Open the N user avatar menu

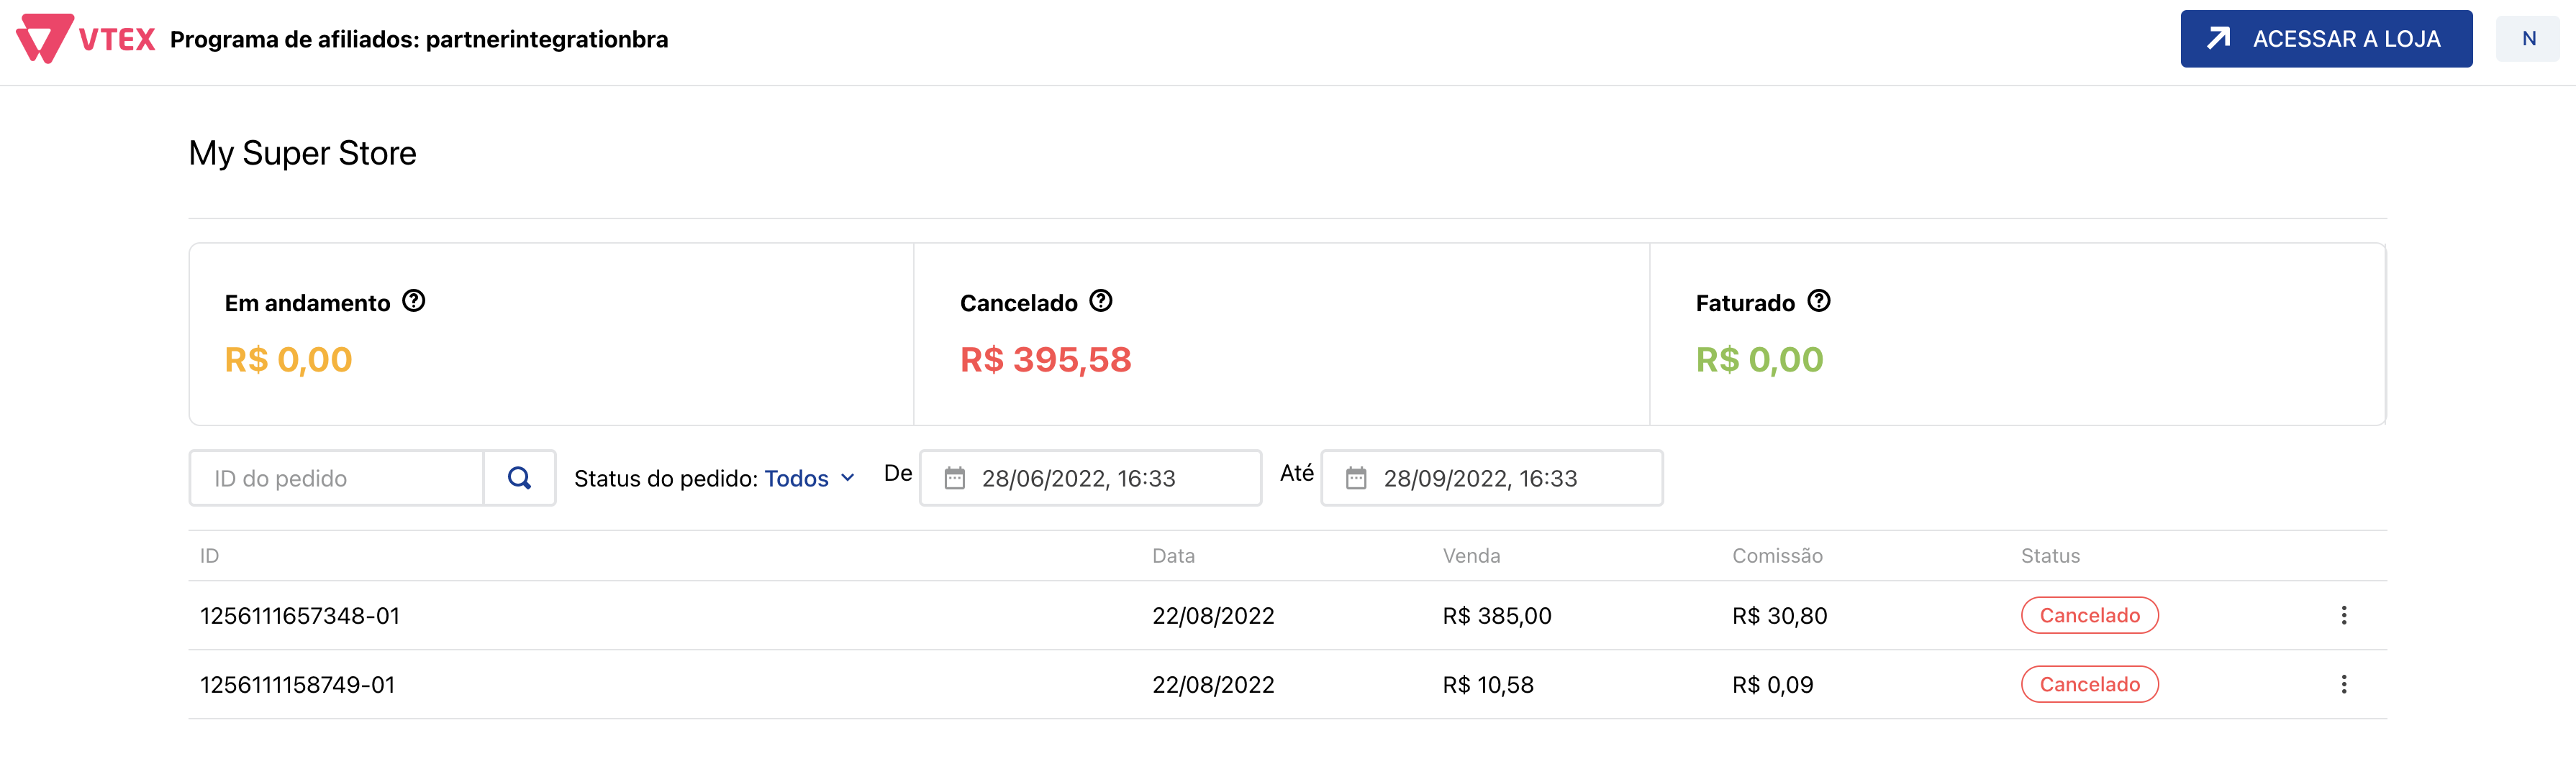click(2528, 38)
